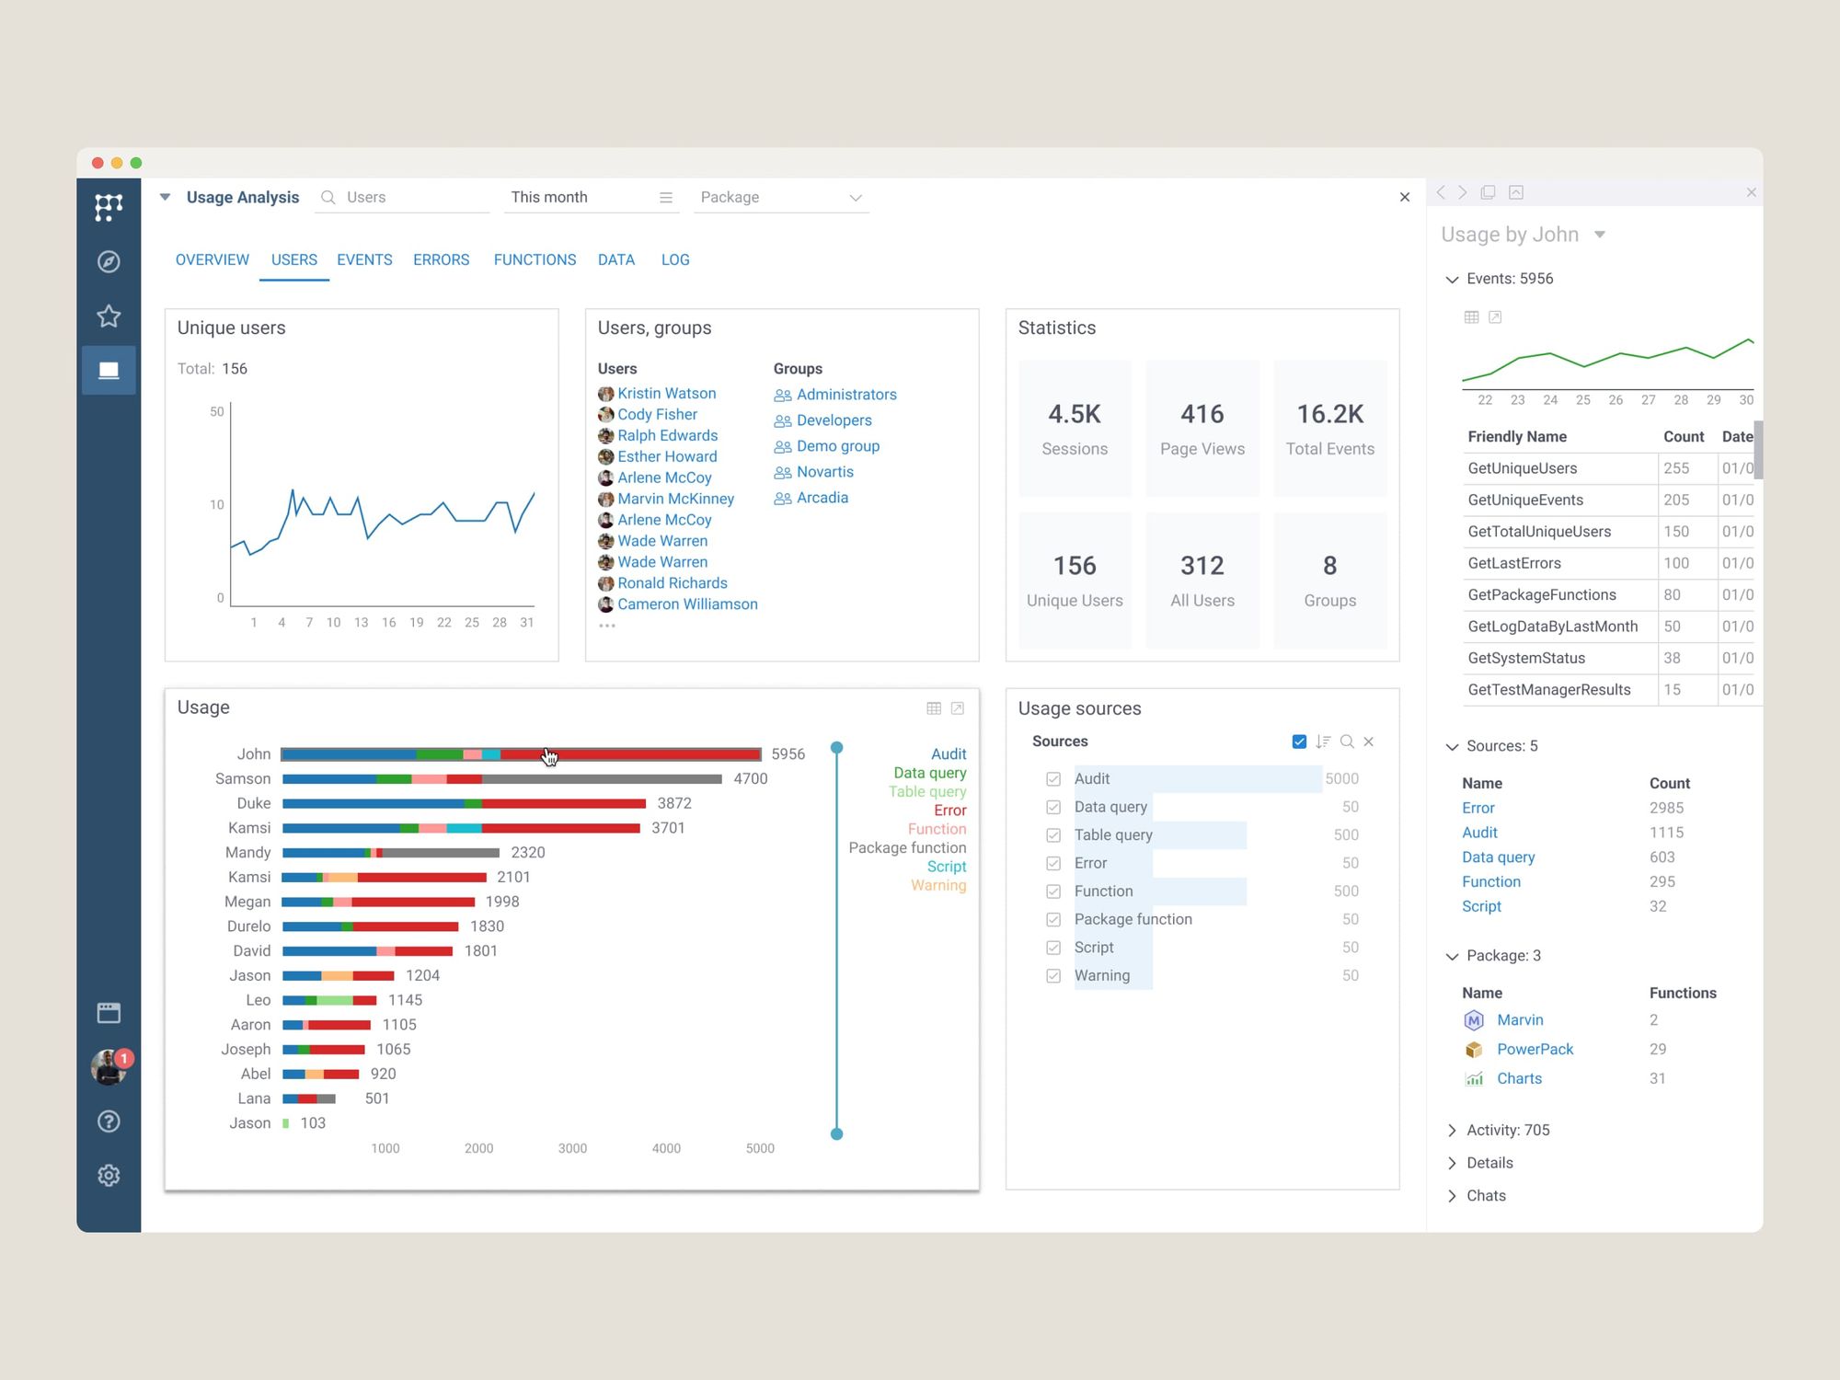Click the top handle of Usage range slider
The width and height of the screenshot is (1840, 1380).
pos(836,748)
